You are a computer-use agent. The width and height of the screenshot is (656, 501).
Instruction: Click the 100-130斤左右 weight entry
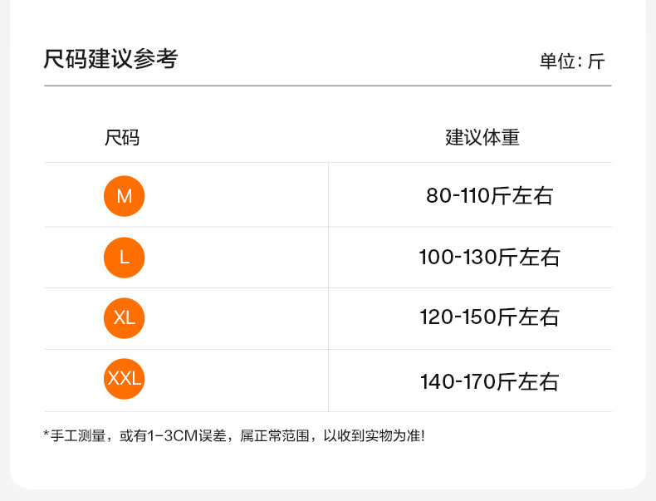click(489, 258)
